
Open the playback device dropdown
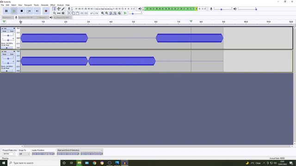[x=63, y=18]
